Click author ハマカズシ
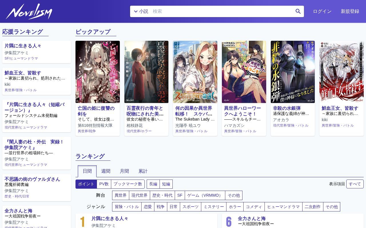Viewport: 366px width, 228px height. point(234,125)
